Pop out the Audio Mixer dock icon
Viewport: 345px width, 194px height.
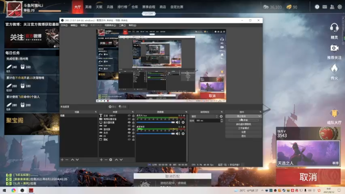coord(186,112)
